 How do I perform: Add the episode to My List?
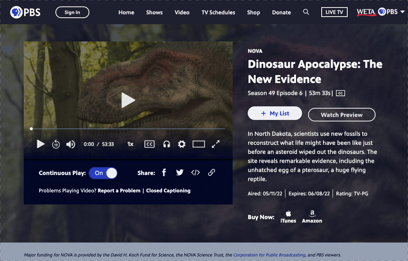(x=275, y=113)
